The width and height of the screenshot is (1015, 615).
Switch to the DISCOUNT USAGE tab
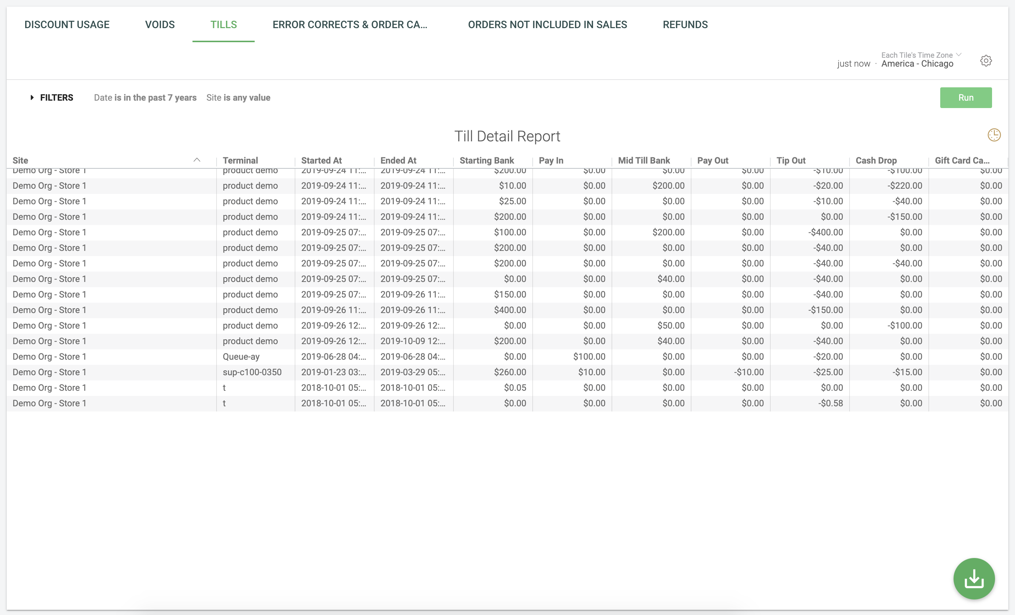pos(67,25)
